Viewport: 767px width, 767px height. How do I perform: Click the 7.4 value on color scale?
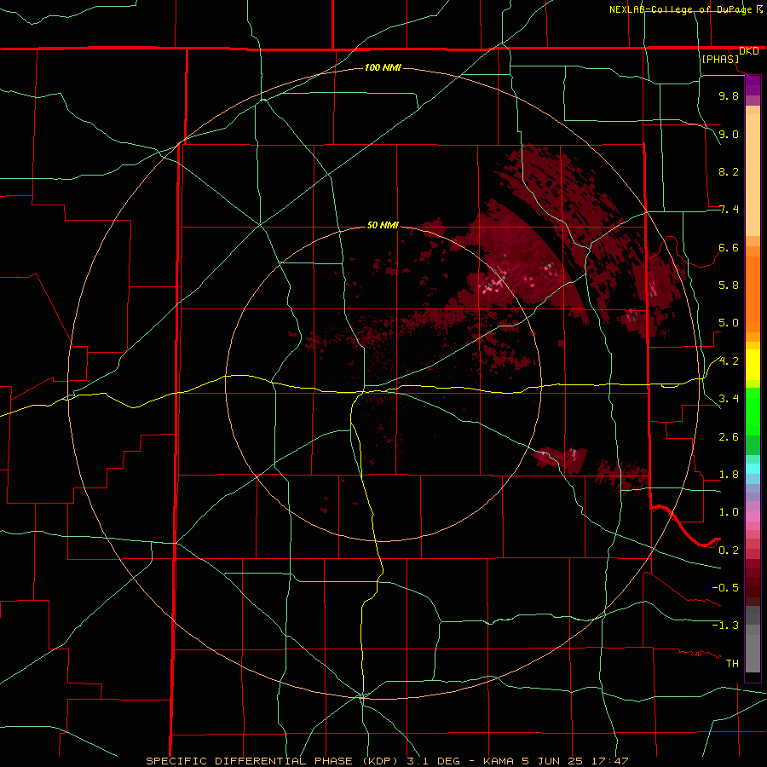729,210
